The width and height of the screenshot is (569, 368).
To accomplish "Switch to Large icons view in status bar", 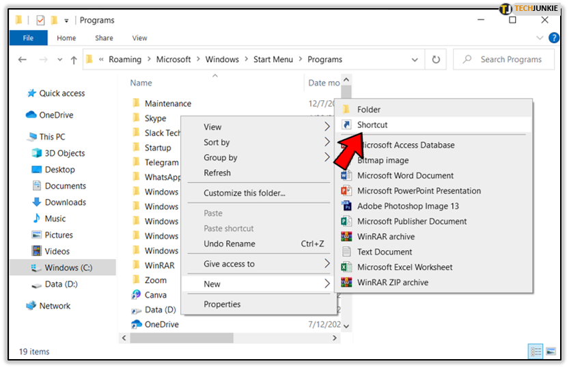I will [x=551, y=351].
